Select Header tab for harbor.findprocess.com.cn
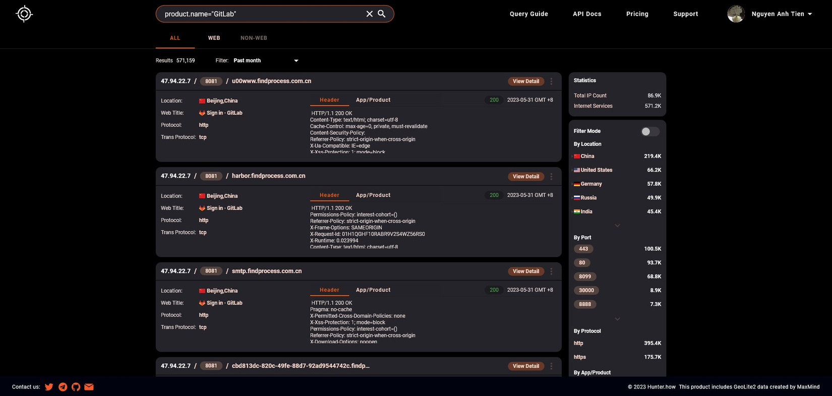The height and width of the screenshot is (396, 832). (329, 195)
